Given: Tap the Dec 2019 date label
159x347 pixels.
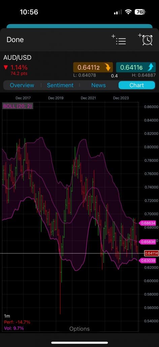Looking at the screenshot, I should point(56,98).
